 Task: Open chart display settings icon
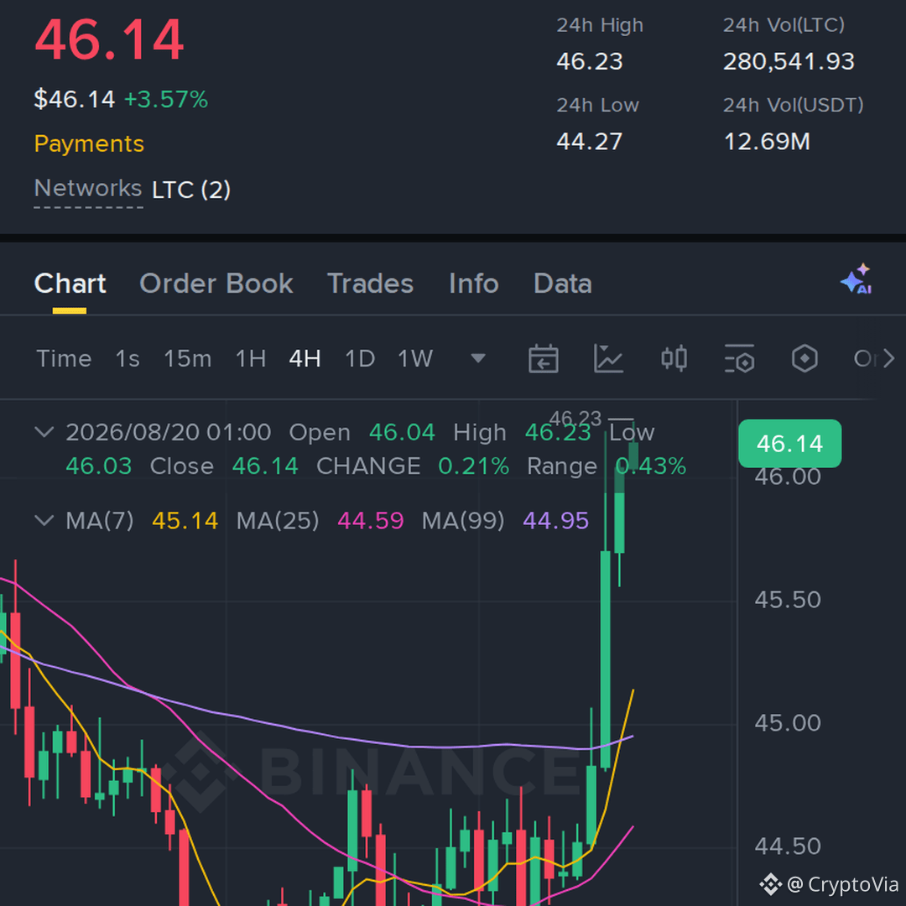739,359
